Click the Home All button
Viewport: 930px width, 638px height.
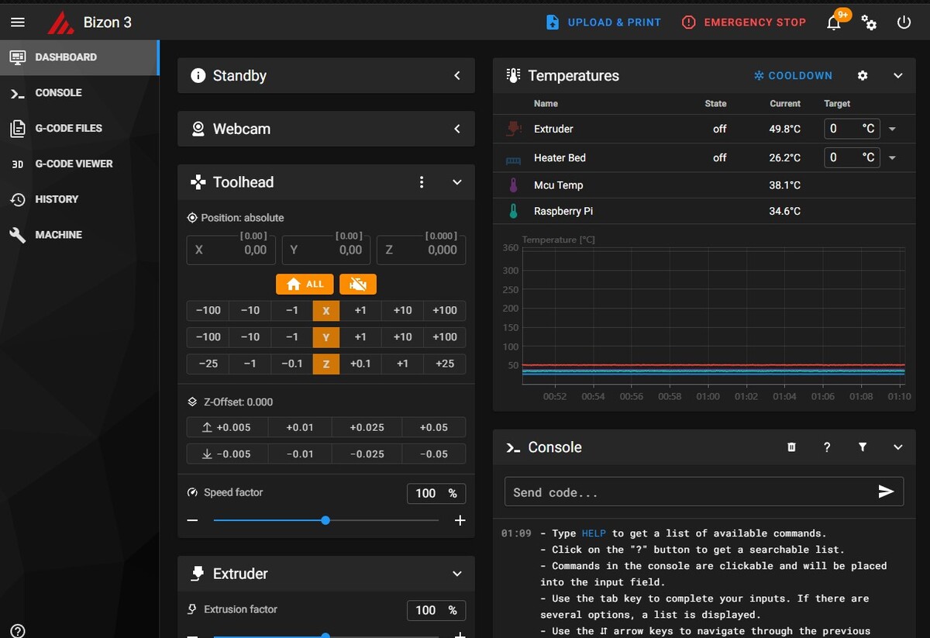[305, 285]
